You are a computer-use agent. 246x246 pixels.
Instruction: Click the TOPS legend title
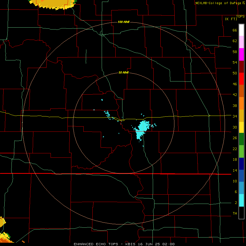pyautogui.click(x=240, y=16)
